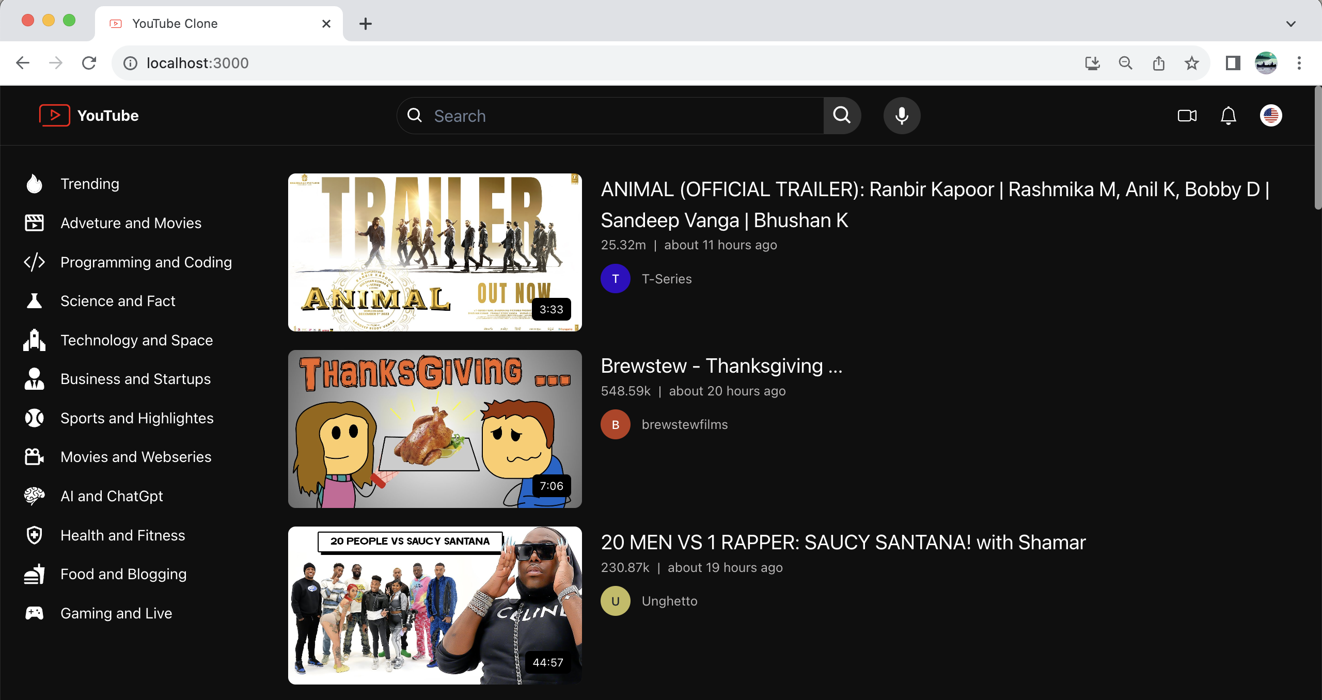Click the Movies and Webseries camera icon
The image size is (1322, 700).
(34, 457)
